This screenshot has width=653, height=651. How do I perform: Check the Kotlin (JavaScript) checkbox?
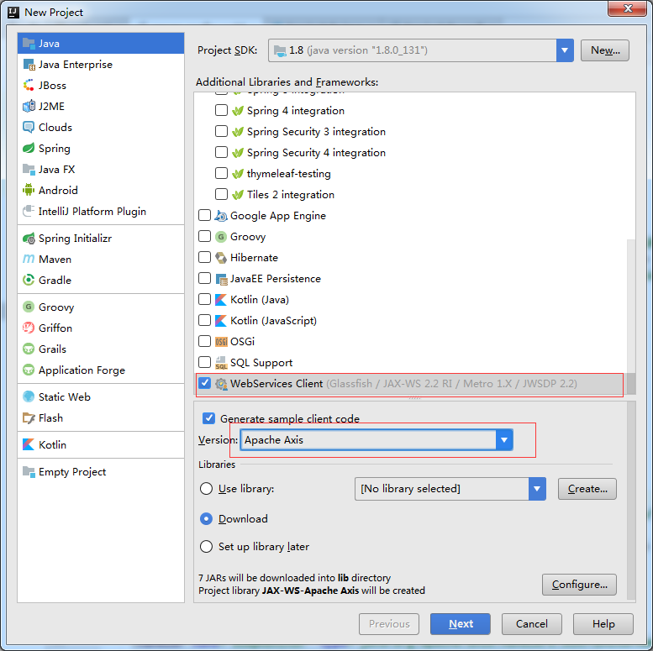pos(204,320)
